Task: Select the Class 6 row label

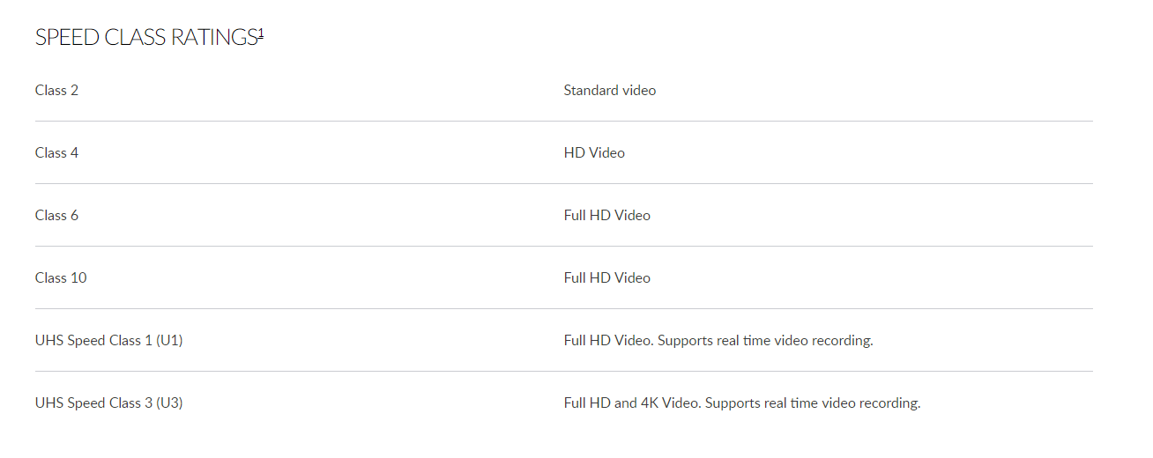Action: click(x=56, y=215)
